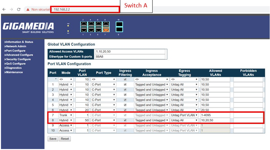The width and height of the screenshot is (270, 150).
Task: Reload the page with refresh icon
Action: pyautogui.click(x=19, y=9)
